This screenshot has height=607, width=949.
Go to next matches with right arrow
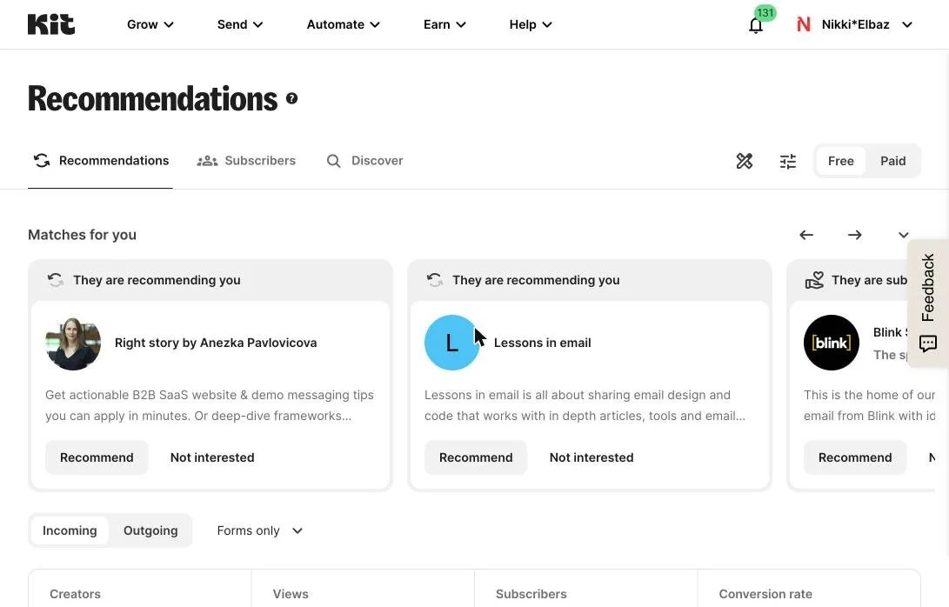click(x=854, y=235)
